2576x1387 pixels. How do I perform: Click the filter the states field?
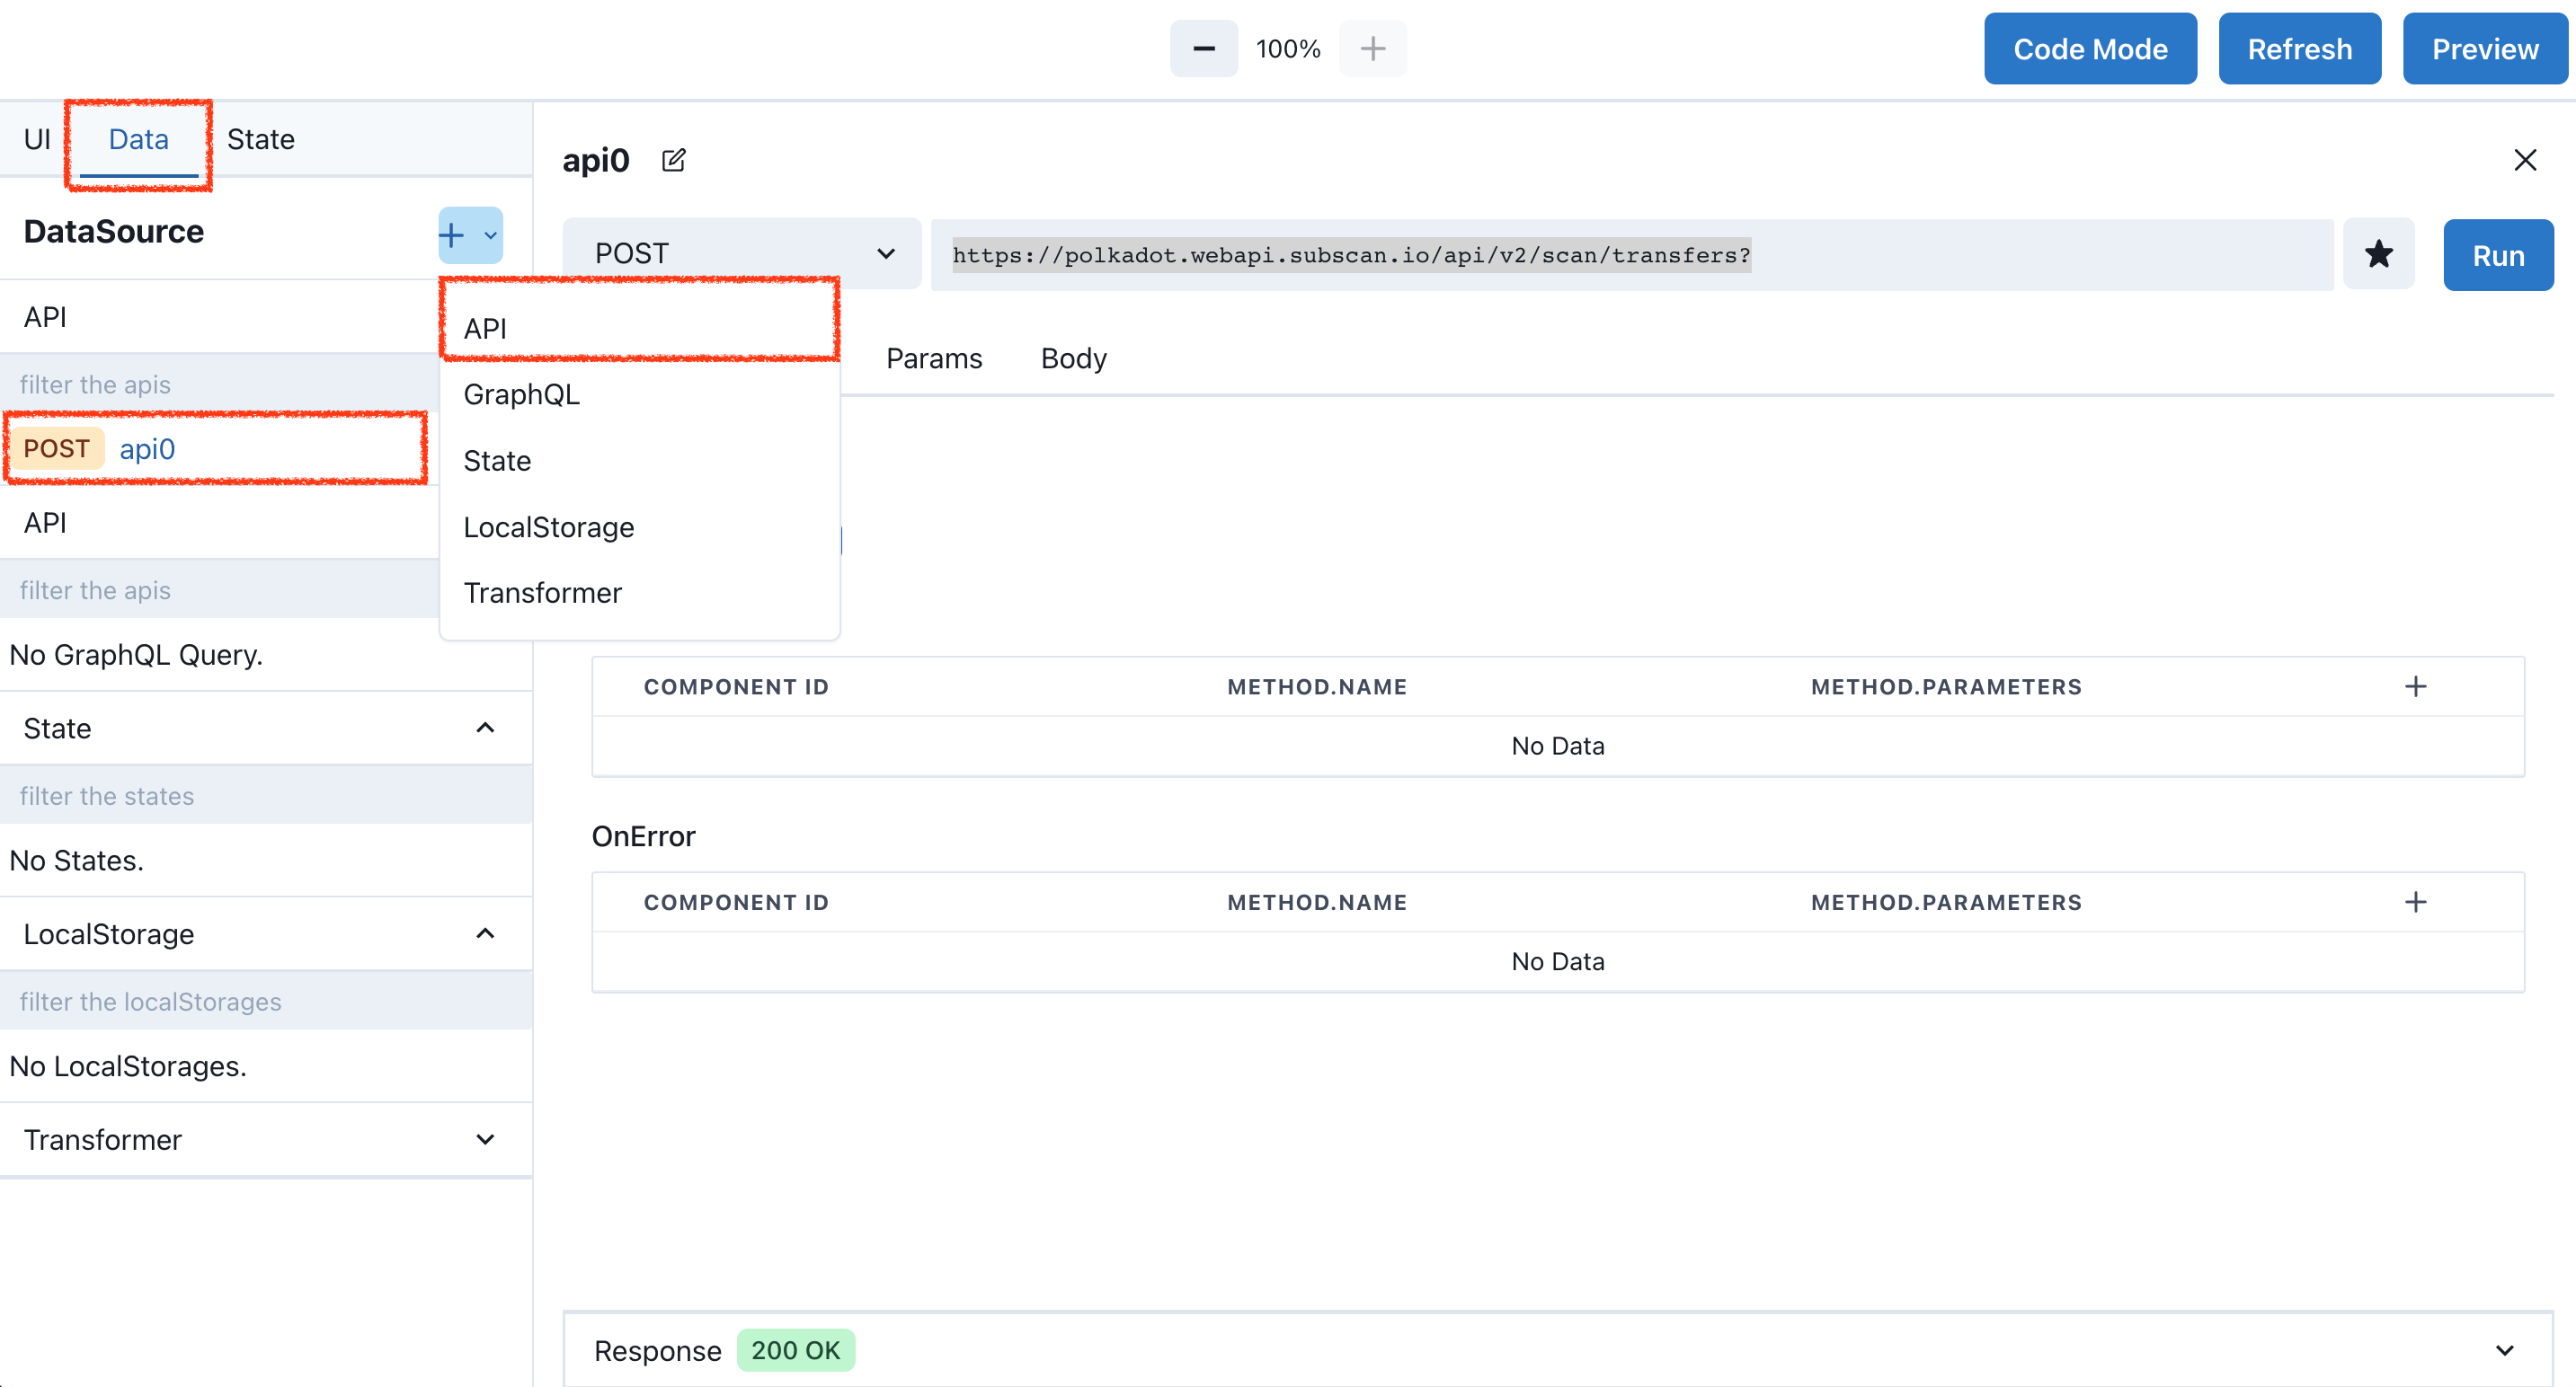266,795
